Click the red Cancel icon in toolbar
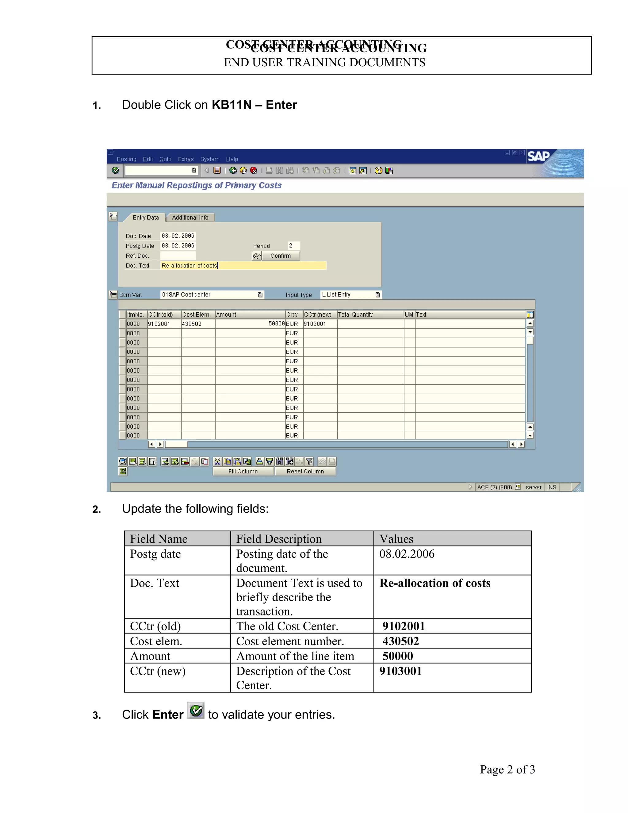The image size is (628, 813). click(x=253, y=170)
